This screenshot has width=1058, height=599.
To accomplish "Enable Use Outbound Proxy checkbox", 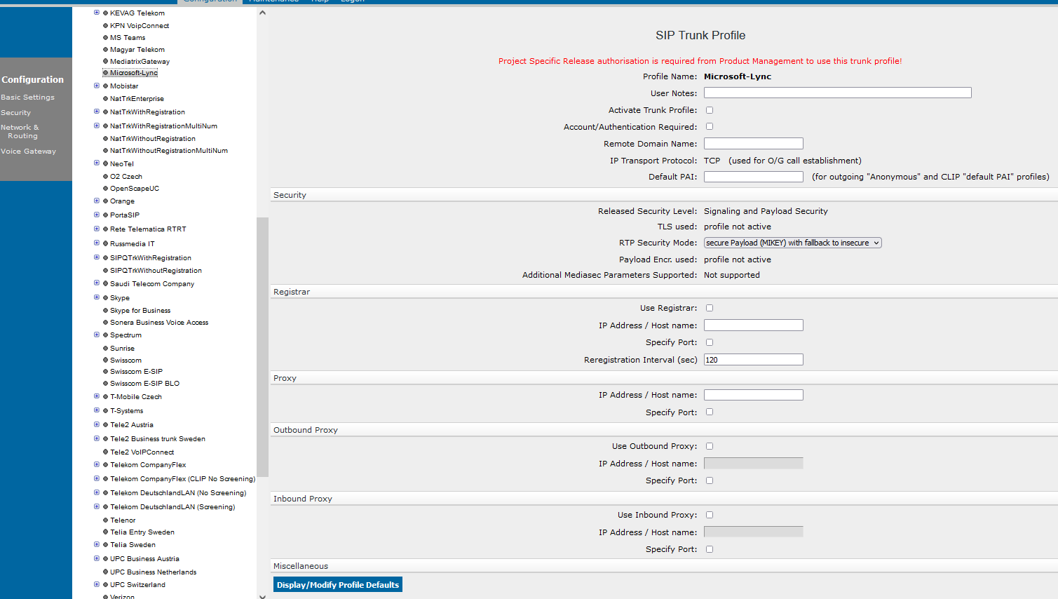I will pos(710,446).
